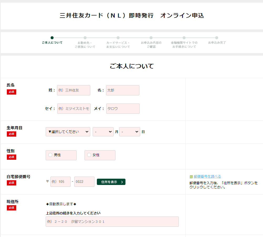Click the お申込み完了 progress step
This screenshot has width=263, height=237.
point(217,40)
